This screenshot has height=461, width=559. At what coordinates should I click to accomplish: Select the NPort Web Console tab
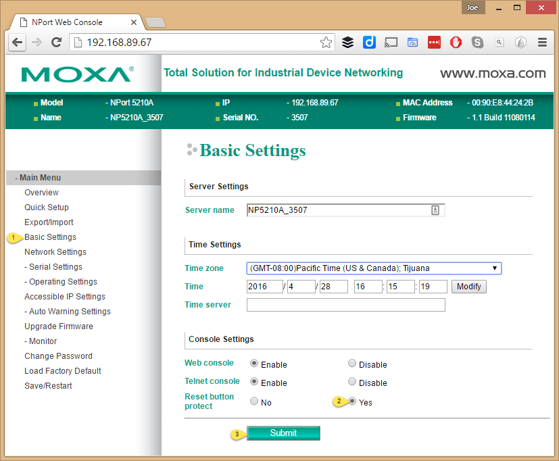click(x=75, y=22)
